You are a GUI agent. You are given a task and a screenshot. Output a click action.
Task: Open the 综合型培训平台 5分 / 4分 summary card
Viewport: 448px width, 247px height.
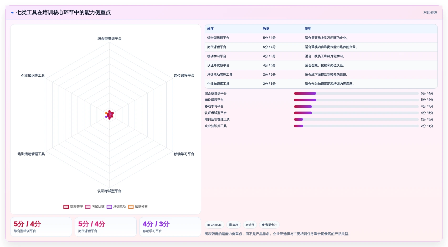click(x=41, y=227)
